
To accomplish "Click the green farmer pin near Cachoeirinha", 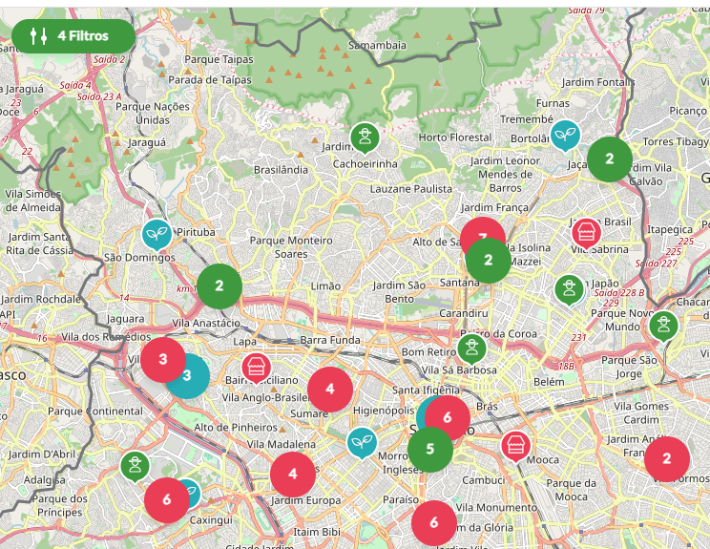I will (362, 137).
